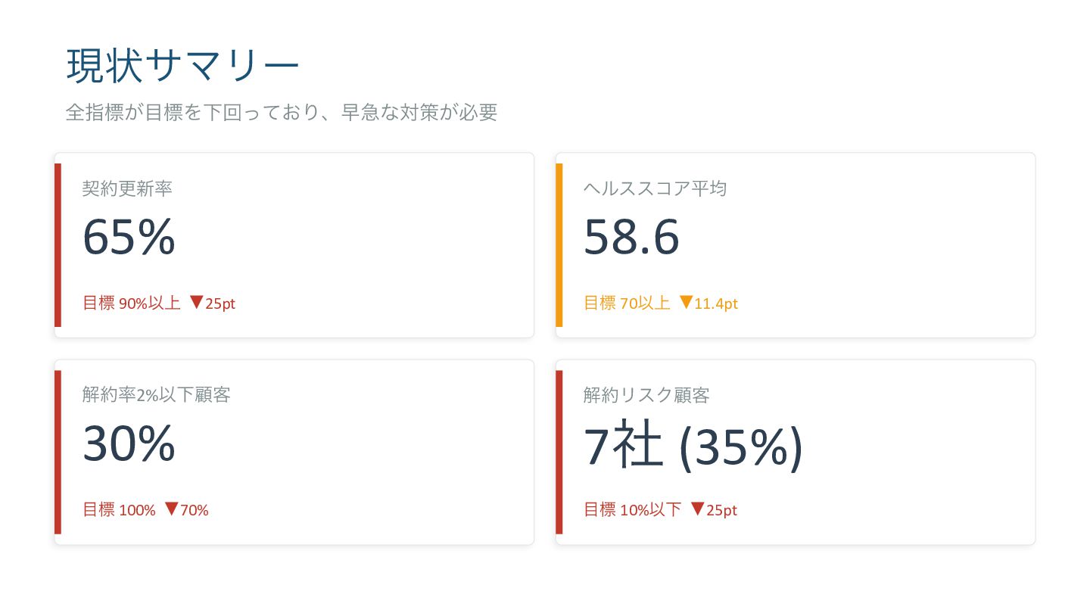Image resolution: width=1090 pixels, height=613 pixels.
Task: Select the 7社 (35%) value
Action: (x=693, y=446)
